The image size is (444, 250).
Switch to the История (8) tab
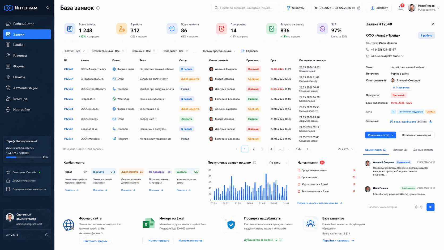pos(400,150)
